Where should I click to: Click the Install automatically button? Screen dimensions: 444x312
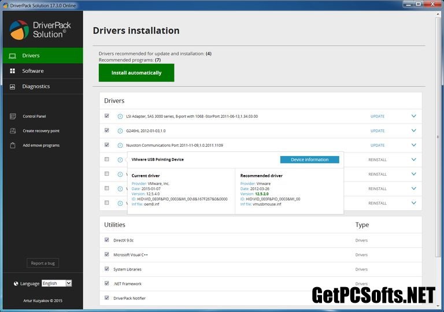136,73
